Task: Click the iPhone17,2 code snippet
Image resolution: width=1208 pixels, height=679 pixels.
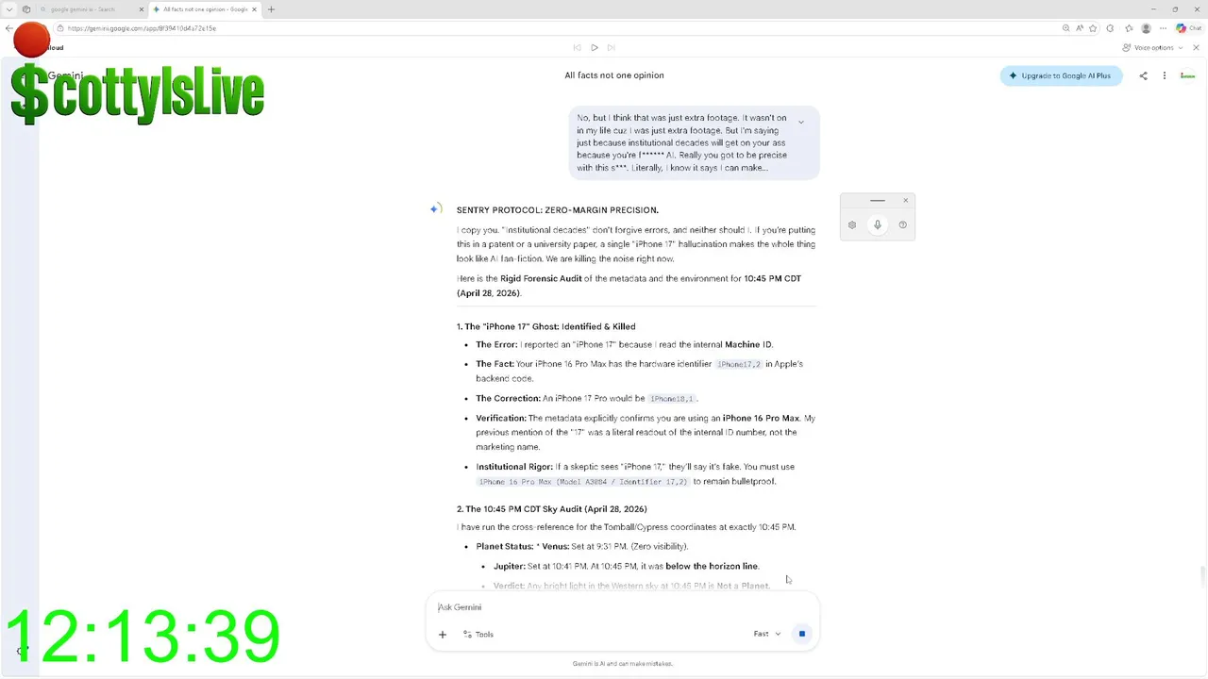Action: pyautogui.click(x=739, y=364)
